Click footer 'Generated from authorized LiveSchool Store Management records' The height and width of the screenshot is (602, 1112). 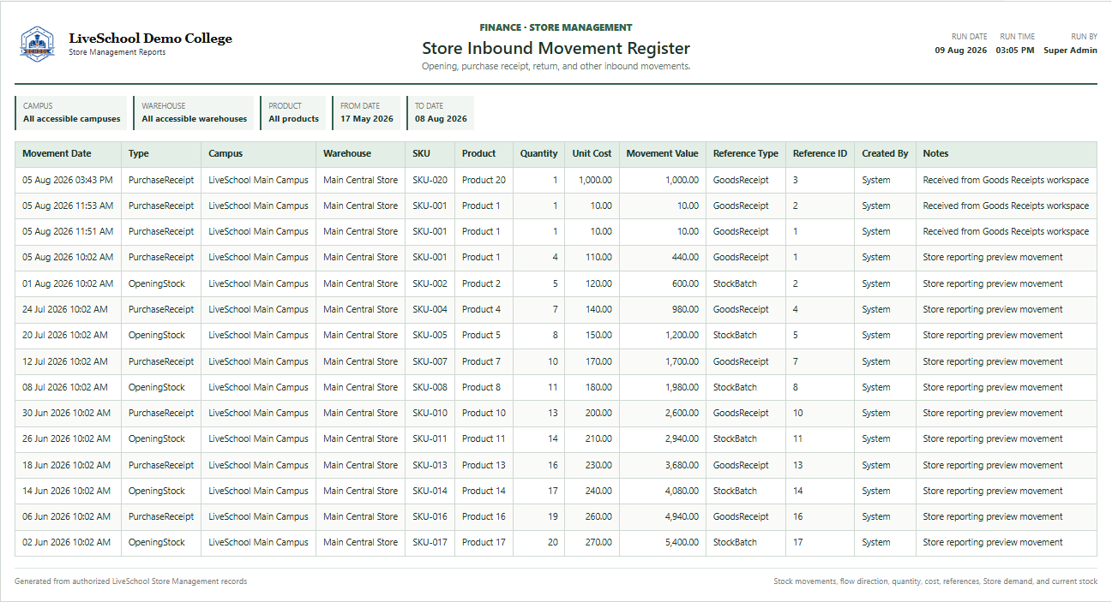click(x=131, y=581)
